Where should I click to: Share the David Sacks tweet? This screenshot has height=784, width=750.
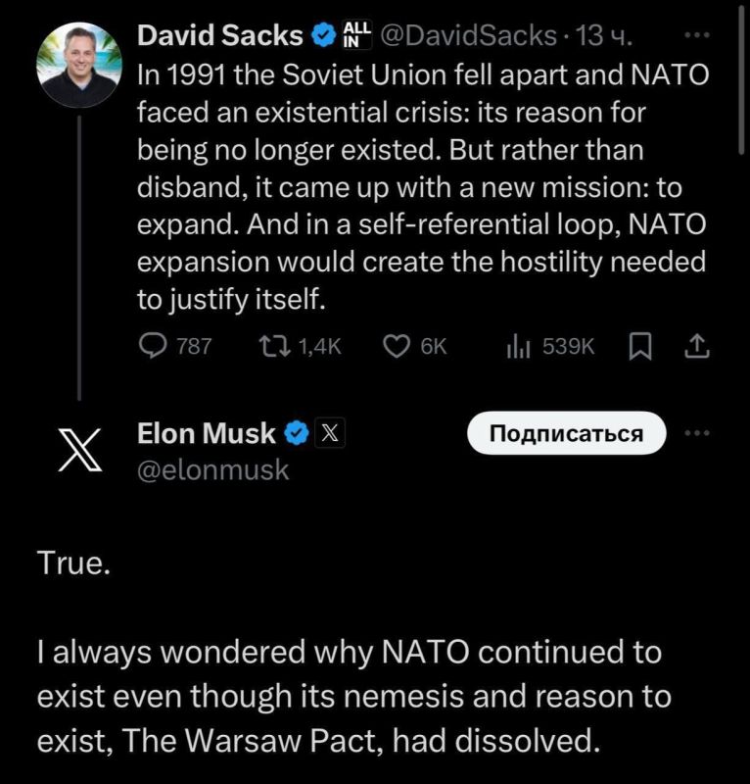click(x=694, y=346)
